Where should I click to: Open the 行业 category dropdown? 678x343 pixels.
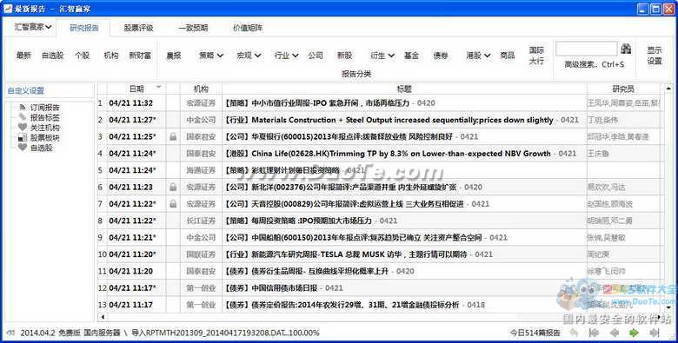tap(286, 56)
